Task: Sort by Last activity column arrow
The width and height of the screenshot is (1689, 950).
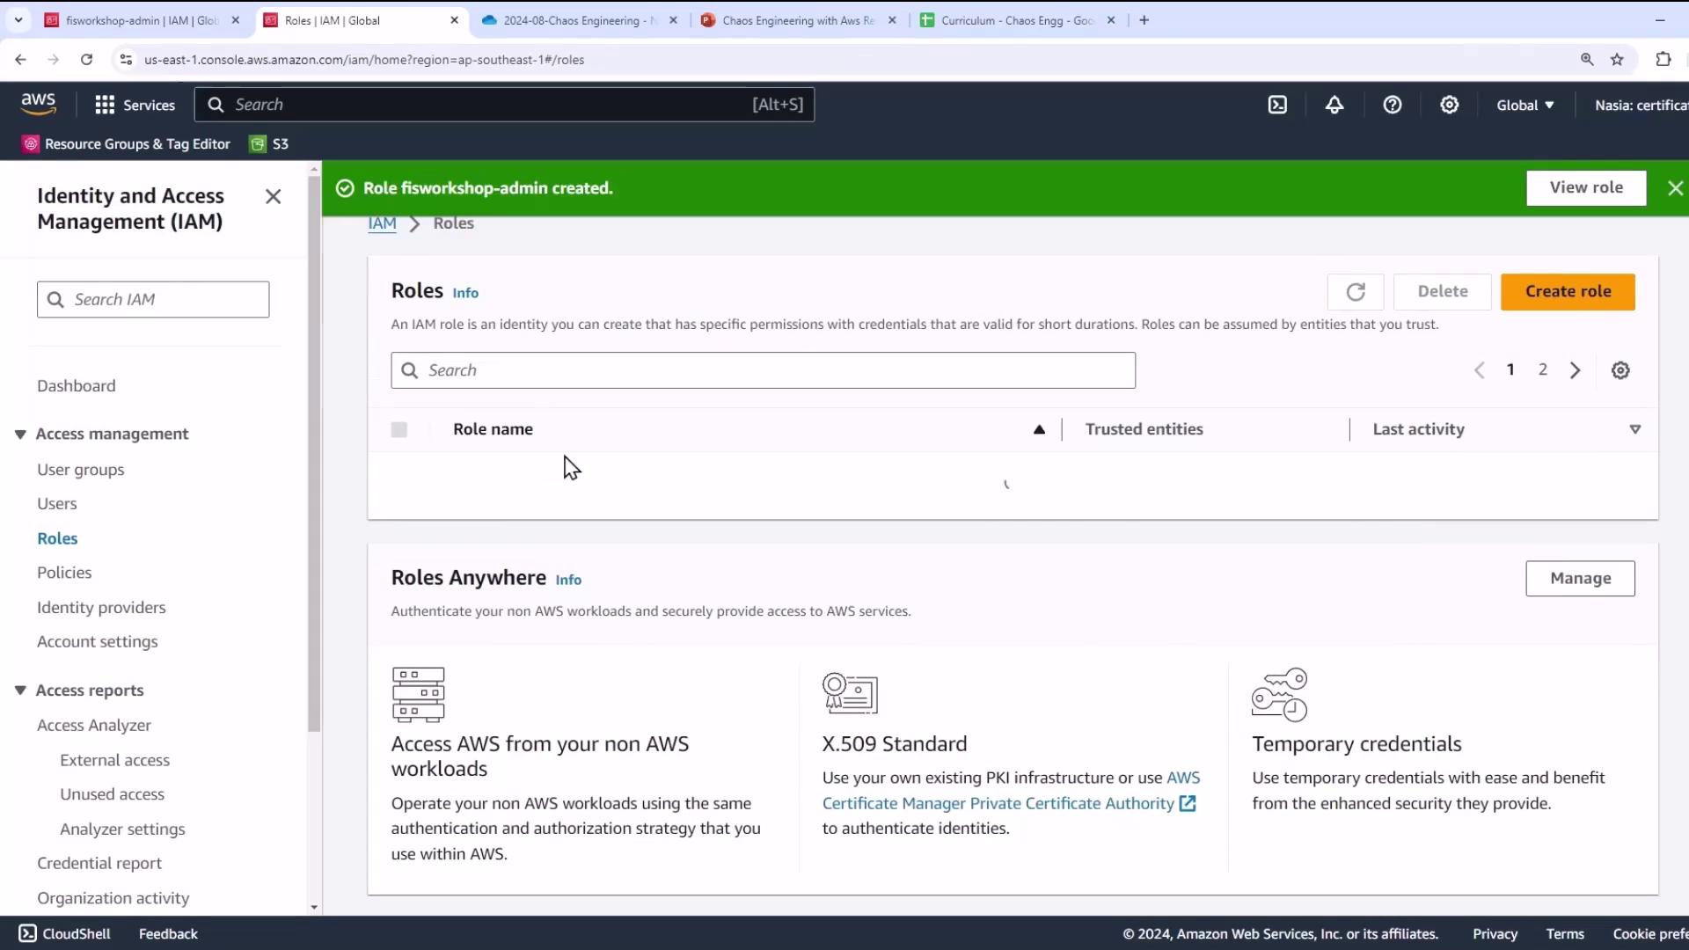Action: (x=1634, y=429)
